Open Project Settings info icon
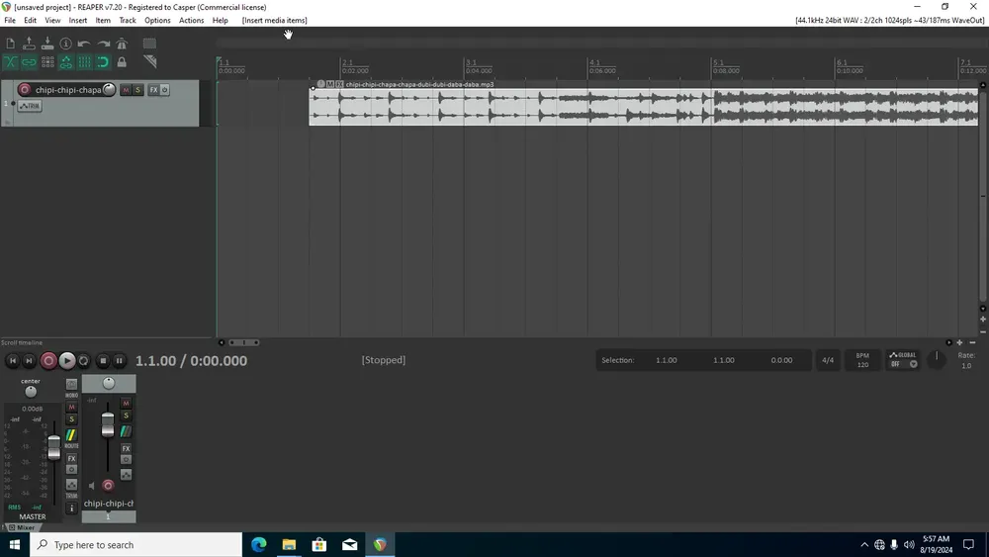This screenshot has height=557, width=989. [65, 44]
